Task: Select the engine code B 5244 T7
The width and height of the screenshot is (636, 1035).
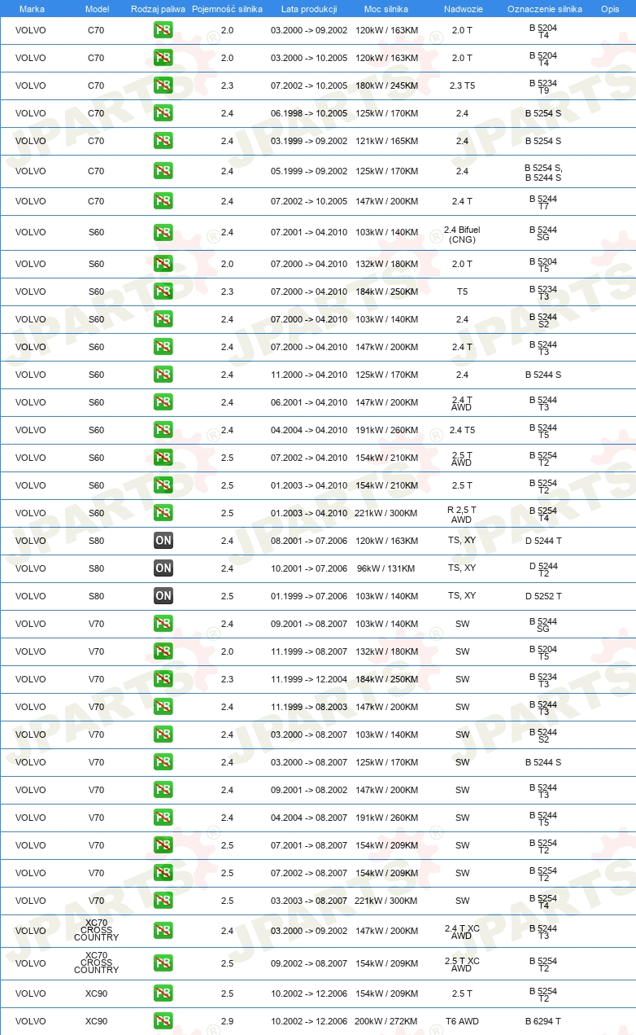Action: 543,201
